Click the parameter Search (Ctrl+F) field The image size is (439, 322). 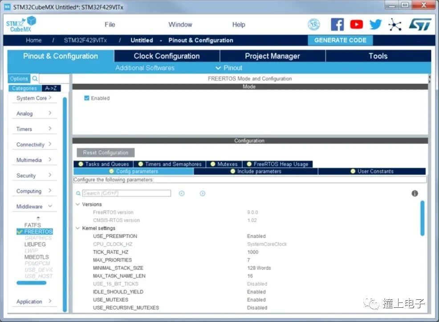[126, 193]
